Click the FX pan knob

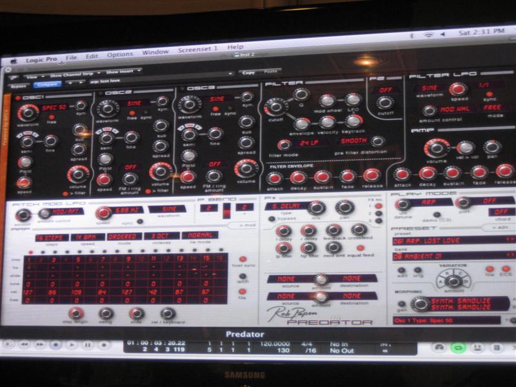tap(344, 207)
